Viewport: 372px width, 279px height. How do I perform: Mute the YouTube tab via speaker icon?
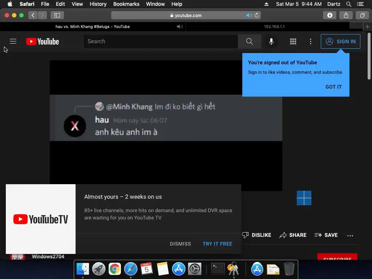[x=179, y=27]
